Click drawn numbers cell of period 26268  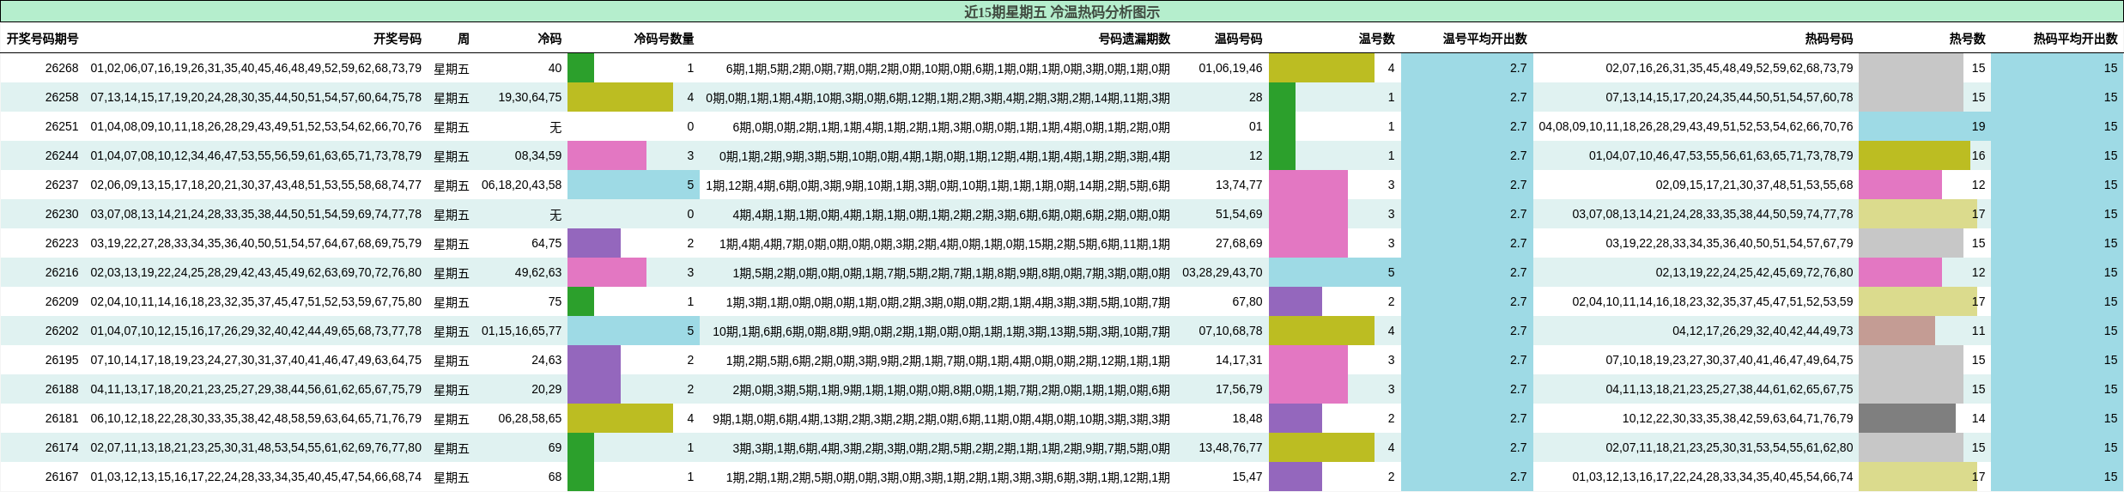pos(256,68)
